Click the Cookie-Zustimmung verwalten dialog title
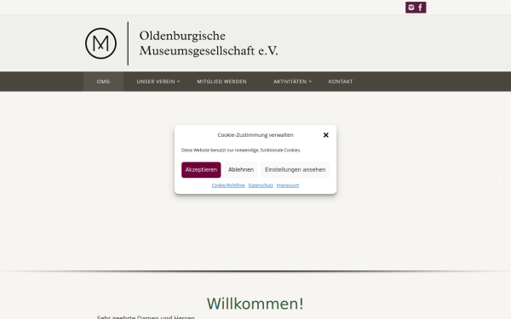The image size is (511, 319). (x=255, y=134)
